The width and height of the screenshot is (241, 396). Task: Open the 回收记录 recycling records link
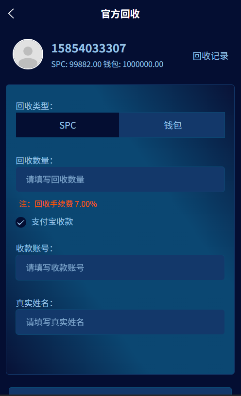click(210, 56)
